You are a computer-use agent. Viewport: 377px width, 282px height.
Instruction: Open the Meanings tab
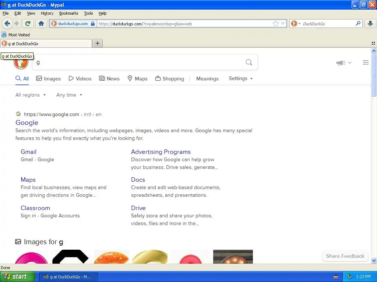click(207, 79)
